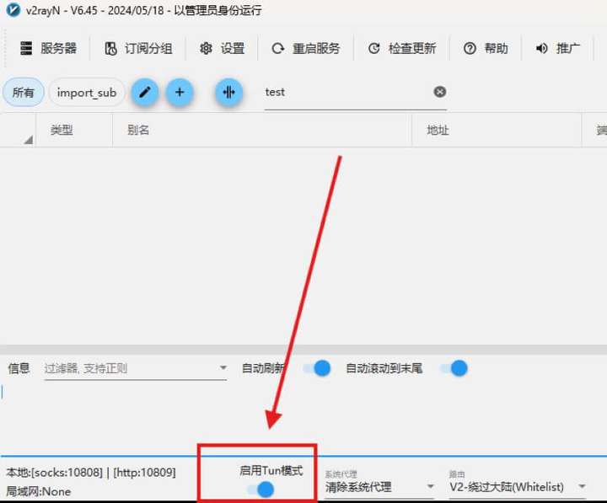
Task: Open the 服务器 servers menu
Action: (48, 48)
